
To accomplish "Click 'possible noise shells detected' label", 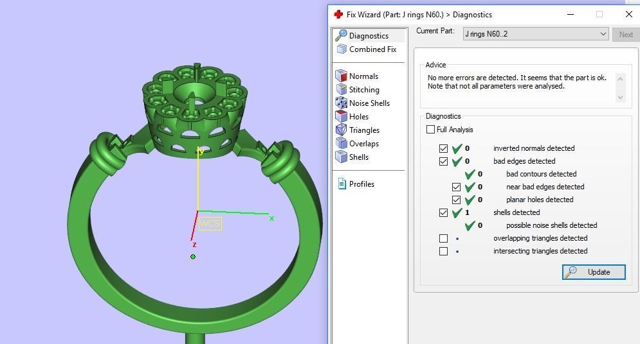I will (551, 225).
